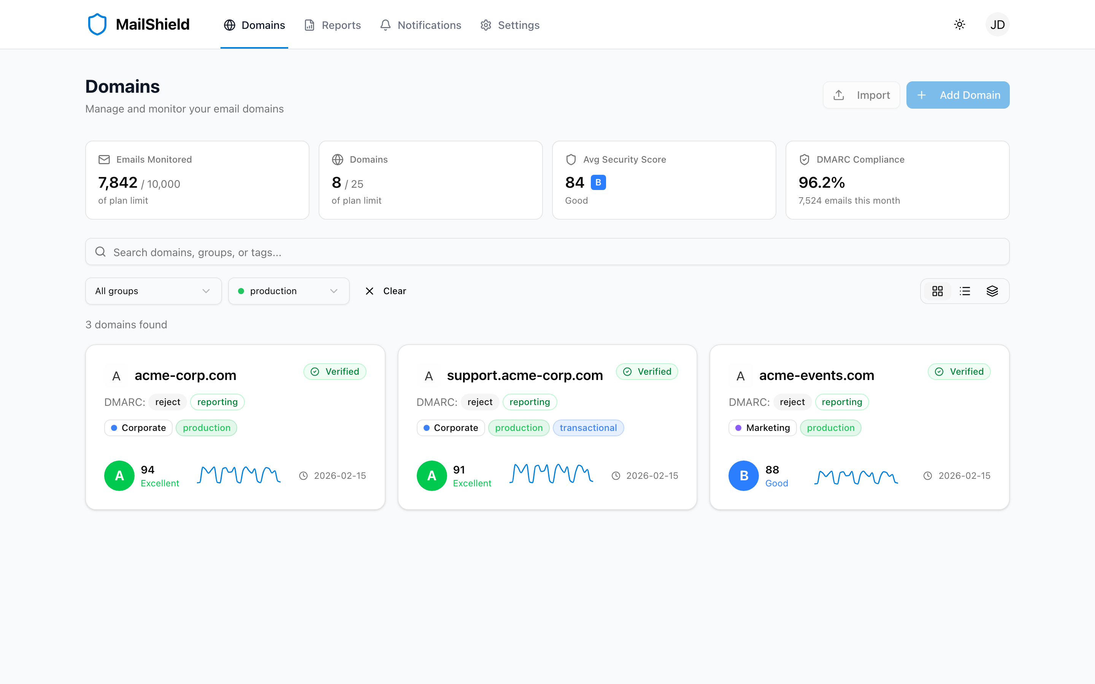Open the All groups dropdown
Image resolution: width=1095 pixels, height=684 pixels.
[x=153, y=291]
